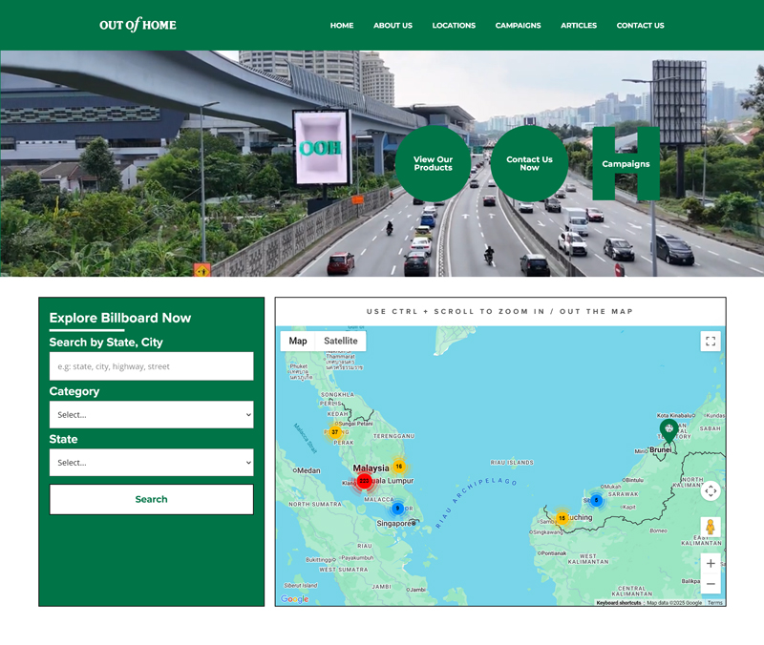
Task: Click the Contact Us Now circle button
Action: coord(529,164)
